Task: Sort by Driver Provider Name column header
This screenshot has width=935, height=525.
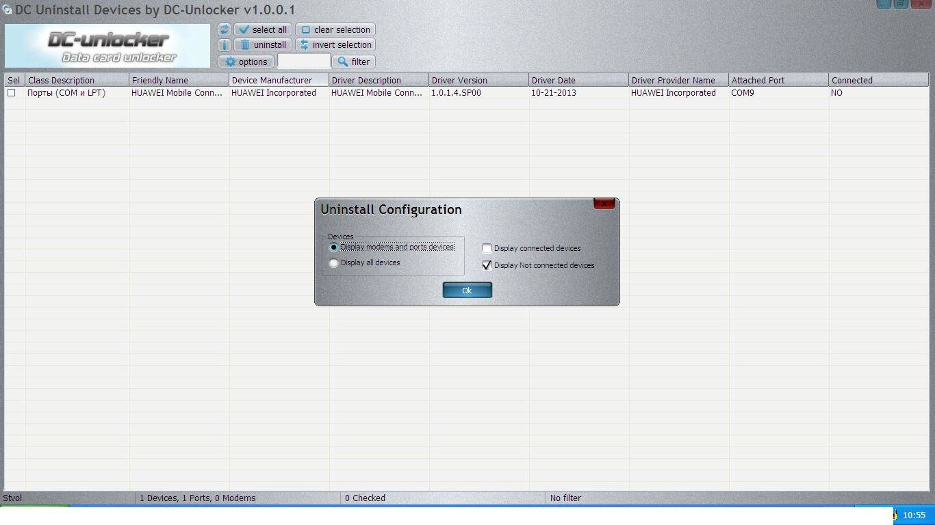Action: coord(679,80)
